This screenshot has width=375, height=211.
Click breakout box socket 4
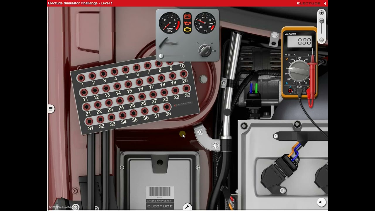pos(114,72)
